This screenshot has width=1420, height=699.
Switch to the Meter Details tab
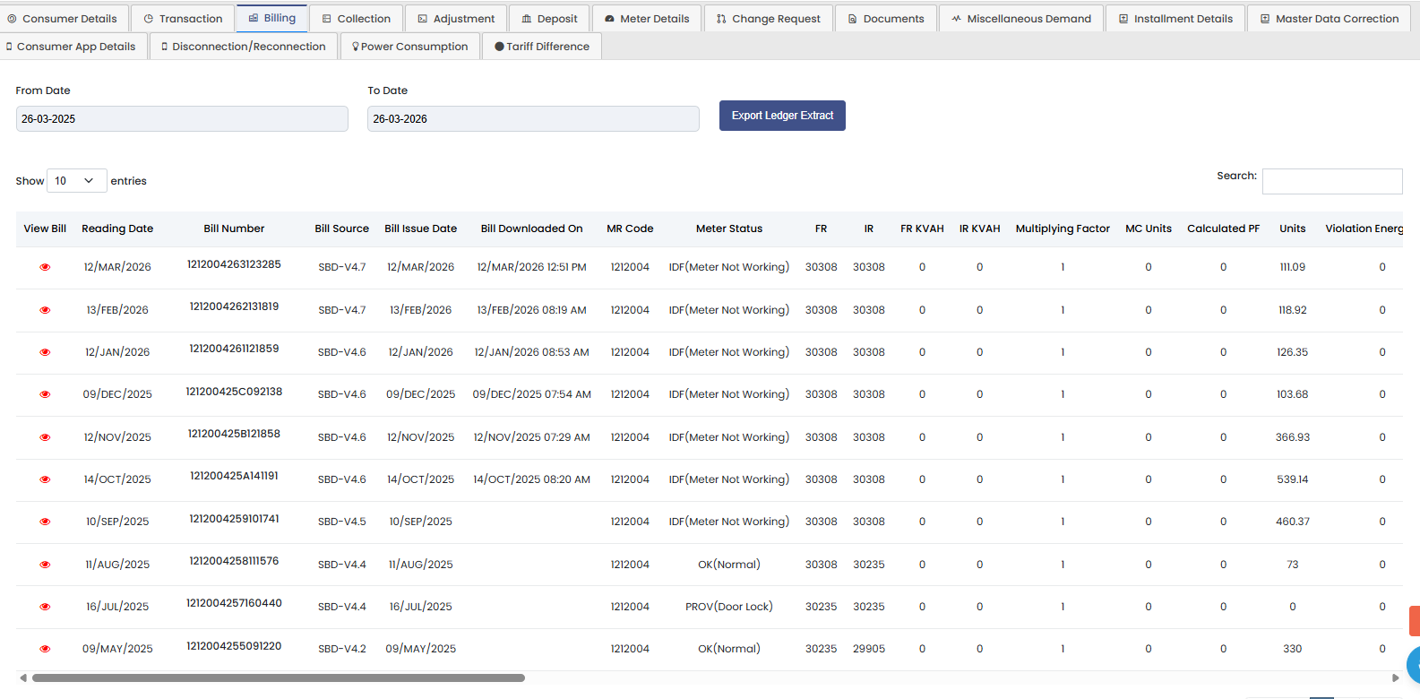(646, 19)
